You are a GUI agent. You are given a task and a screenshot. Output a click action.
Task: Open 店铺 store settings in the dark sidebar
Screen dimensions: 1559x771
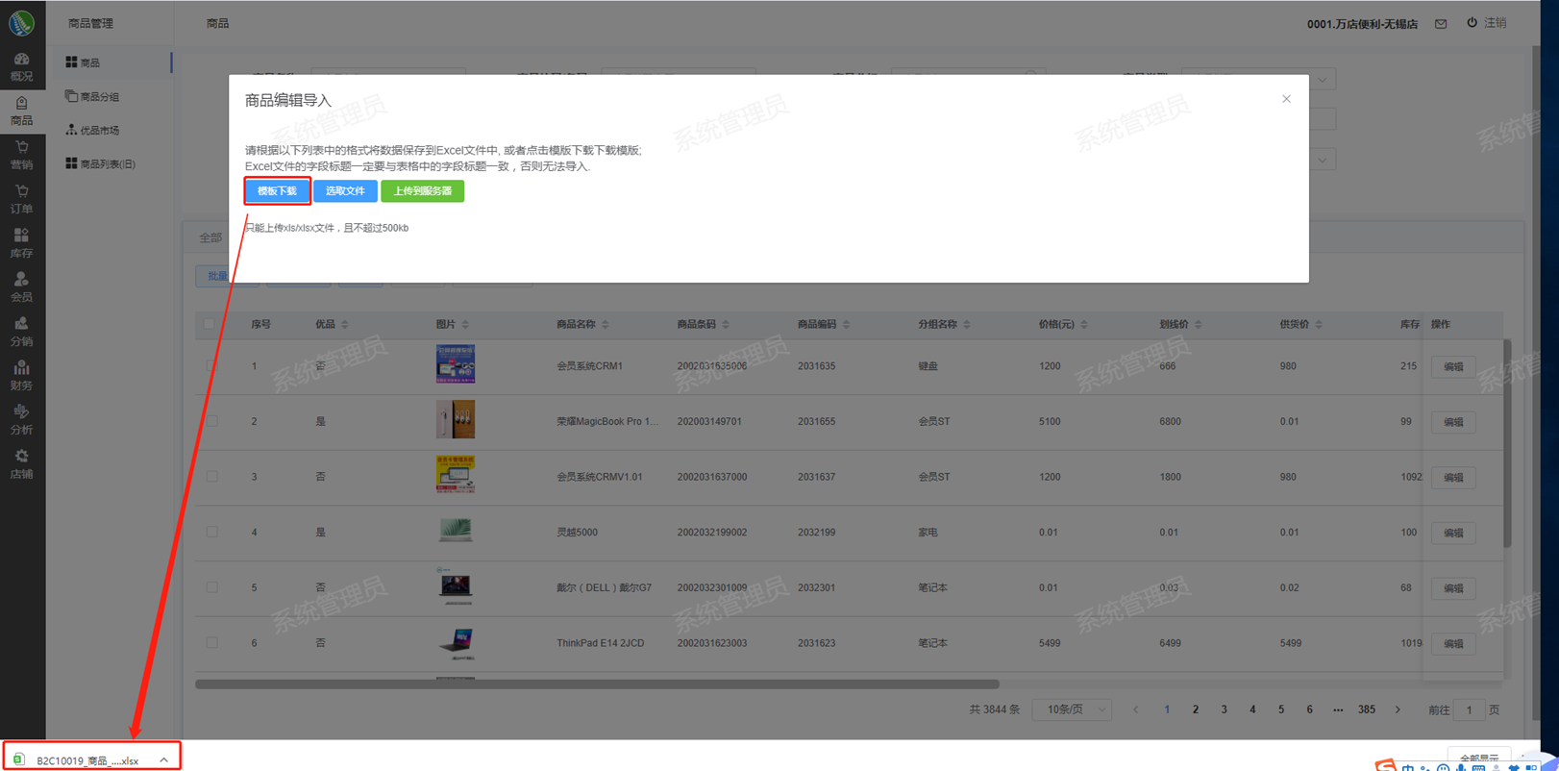click(21, 465)
